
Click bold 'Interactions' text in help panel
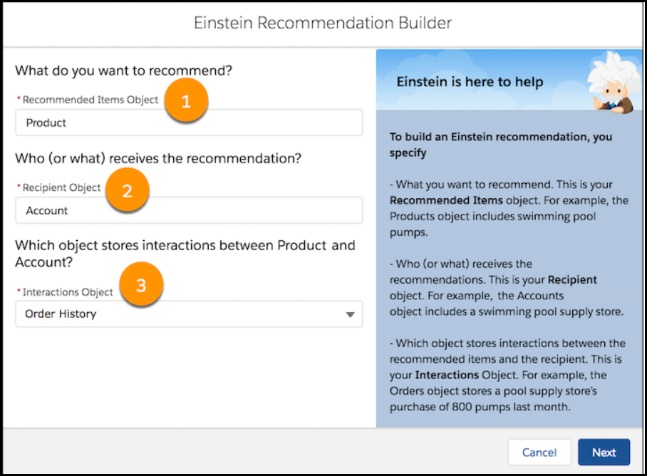pyautogui.click(x=447, y=375)
